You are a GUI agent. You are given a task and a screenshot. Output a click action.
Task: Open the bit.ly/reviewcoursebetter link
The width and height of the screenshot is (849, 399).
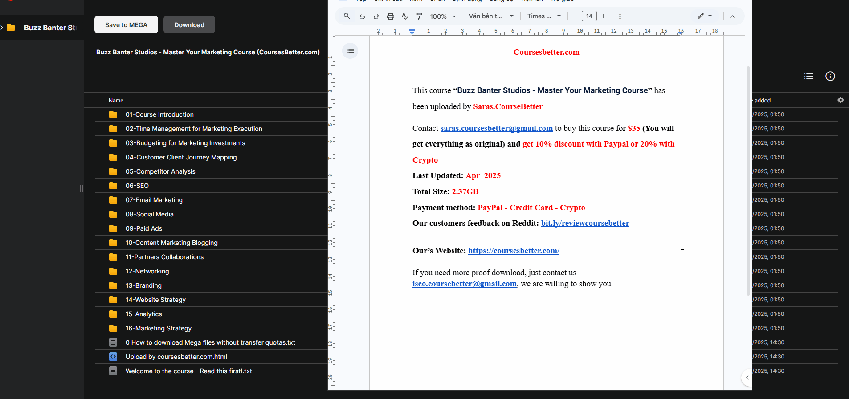pos(585,223)
